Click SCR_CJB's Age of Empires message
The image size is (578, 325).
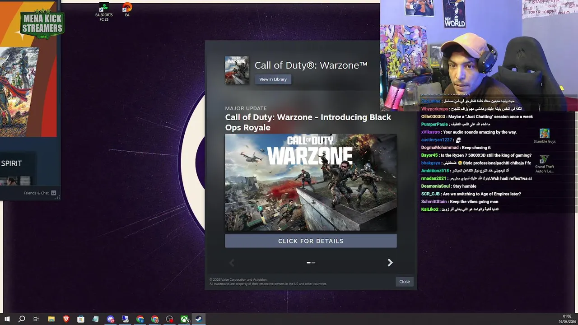[x=471, y=194]
